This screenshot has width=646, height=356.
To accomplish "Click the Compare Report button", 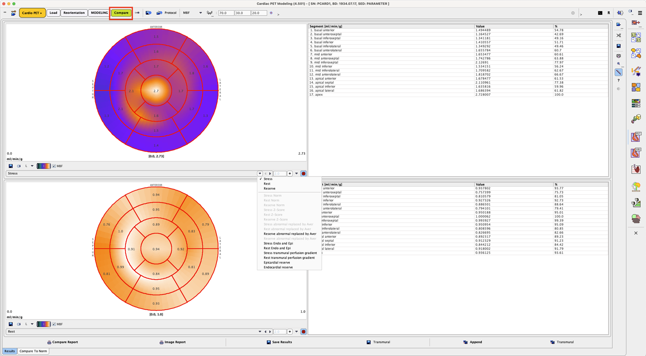I will coord(62,342).
